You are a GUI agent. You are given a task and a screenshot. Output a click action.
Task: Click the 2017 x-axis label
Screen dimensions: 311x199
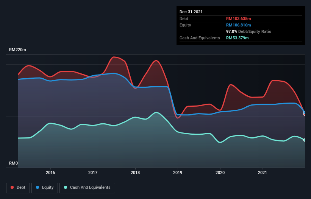93,173
